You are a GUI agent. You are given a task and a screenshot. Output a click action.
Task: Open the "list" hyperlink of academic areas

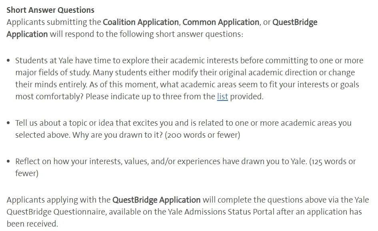[x=222, y=96]
